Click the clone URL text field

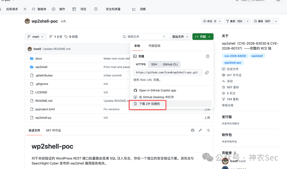click(168, 73)
